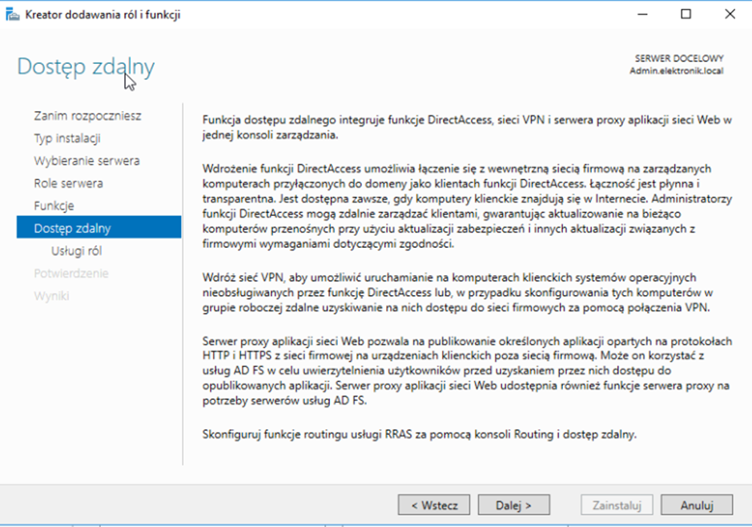Close the wizard with the X button
This screenshot has width=752, height=527.
tap(730, 14)
